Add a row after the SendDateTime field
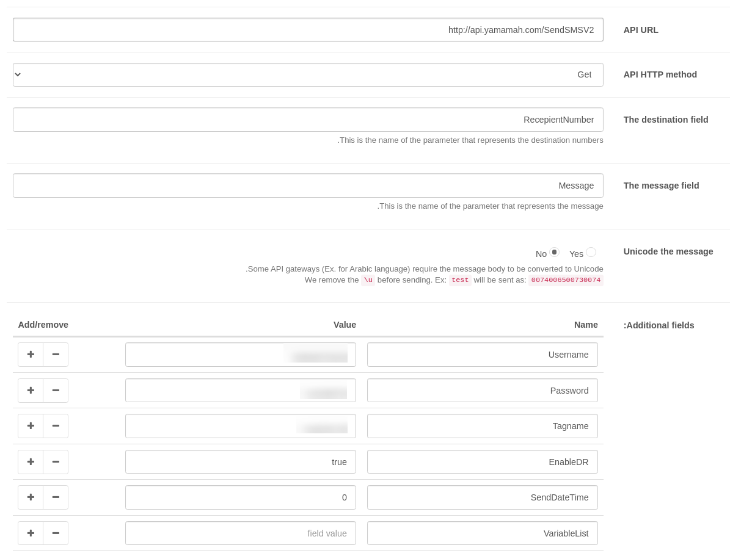This screenshot has width=730, height=556. click(31, 497)
